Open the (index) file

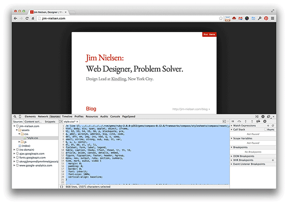26,146
